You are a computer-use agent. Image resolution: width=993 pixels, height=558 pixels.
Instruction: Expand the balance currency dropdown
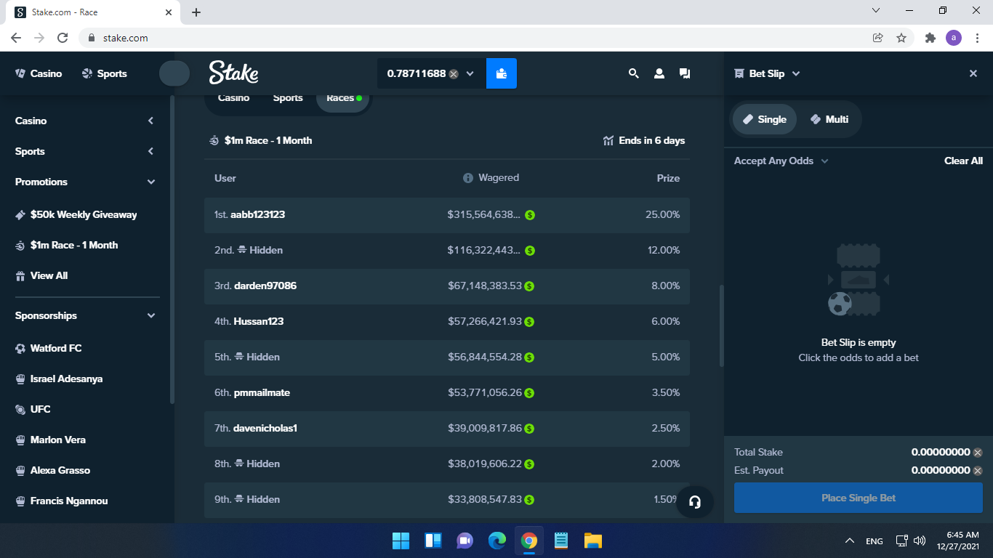pos(470,73)
